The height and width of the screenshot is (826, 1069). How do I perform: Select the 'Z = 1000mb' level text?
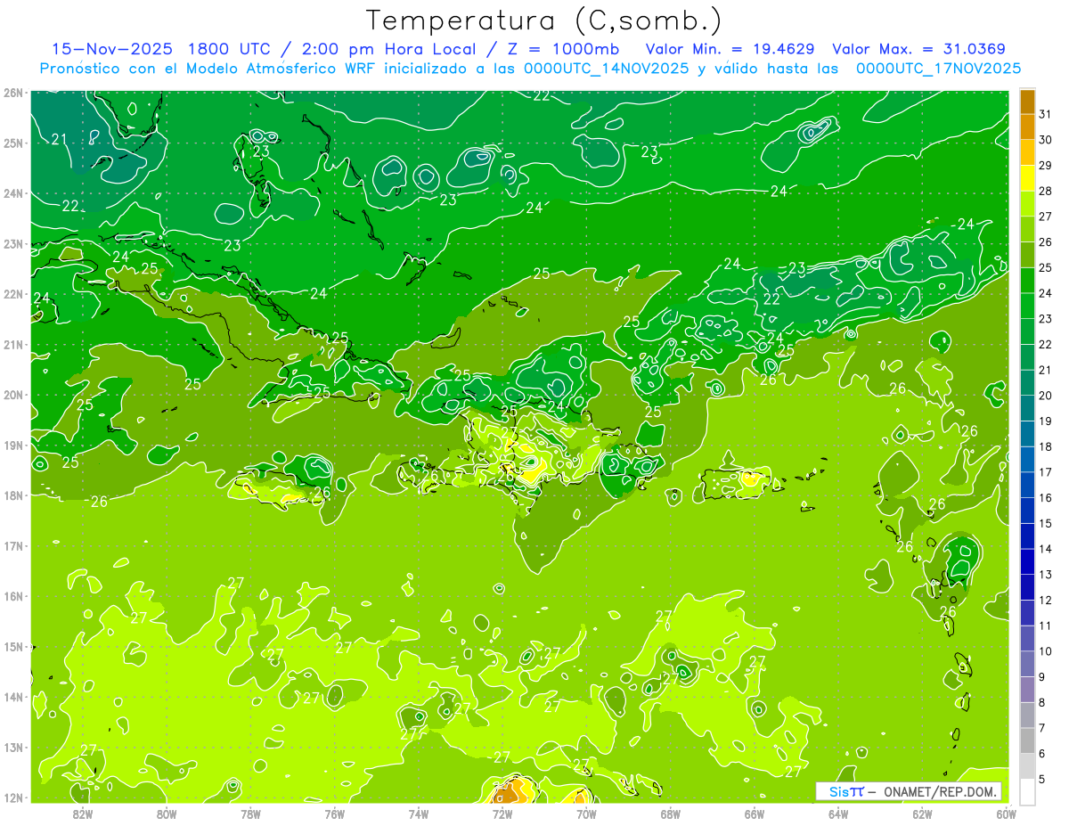pyautogui.click(x=563, y=49)
